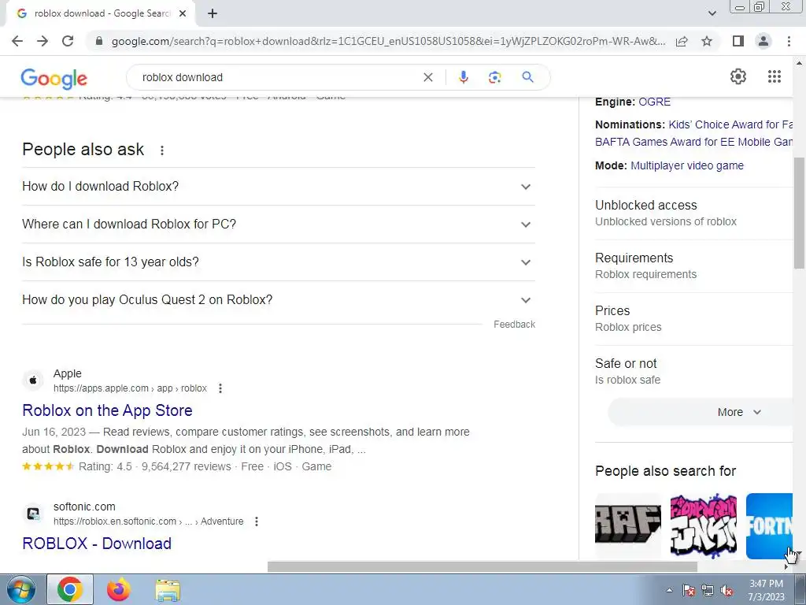
Task: Start voice search with microphone icon
Action: [463, 77]
